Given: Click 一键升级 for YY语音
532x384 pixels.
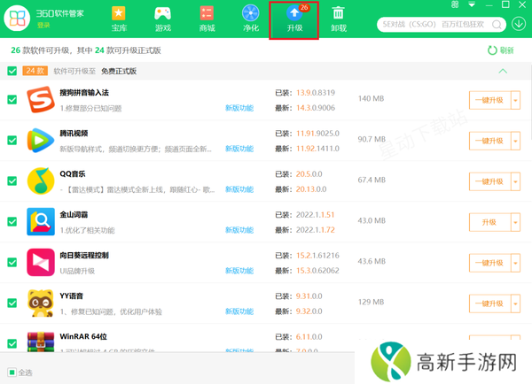Looking at the screenshot, I should [490, 303].
